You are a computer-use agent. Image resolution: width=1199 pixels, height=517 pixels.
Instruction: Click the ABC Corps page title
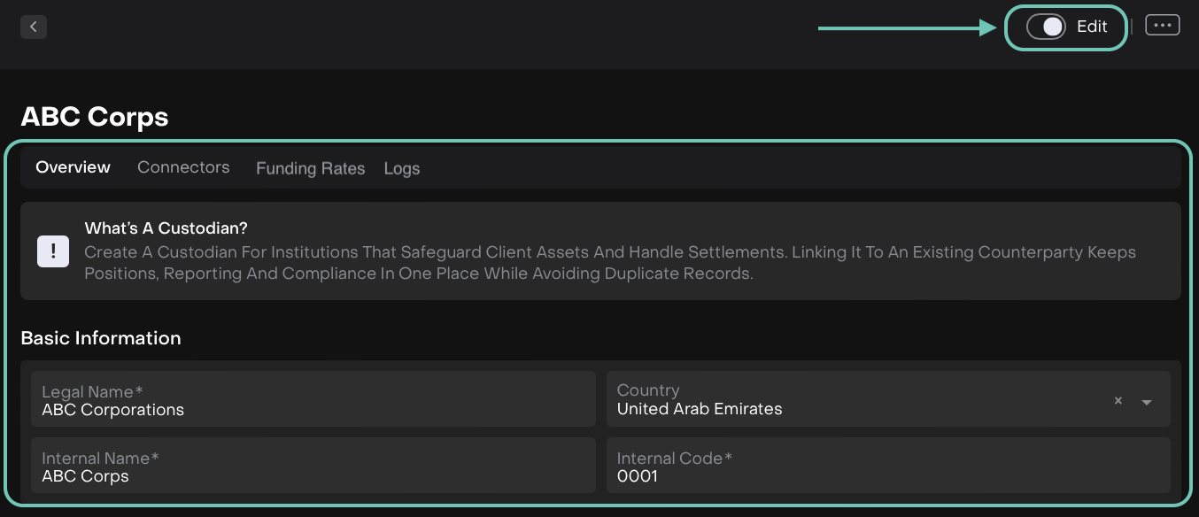click(95, 117)
